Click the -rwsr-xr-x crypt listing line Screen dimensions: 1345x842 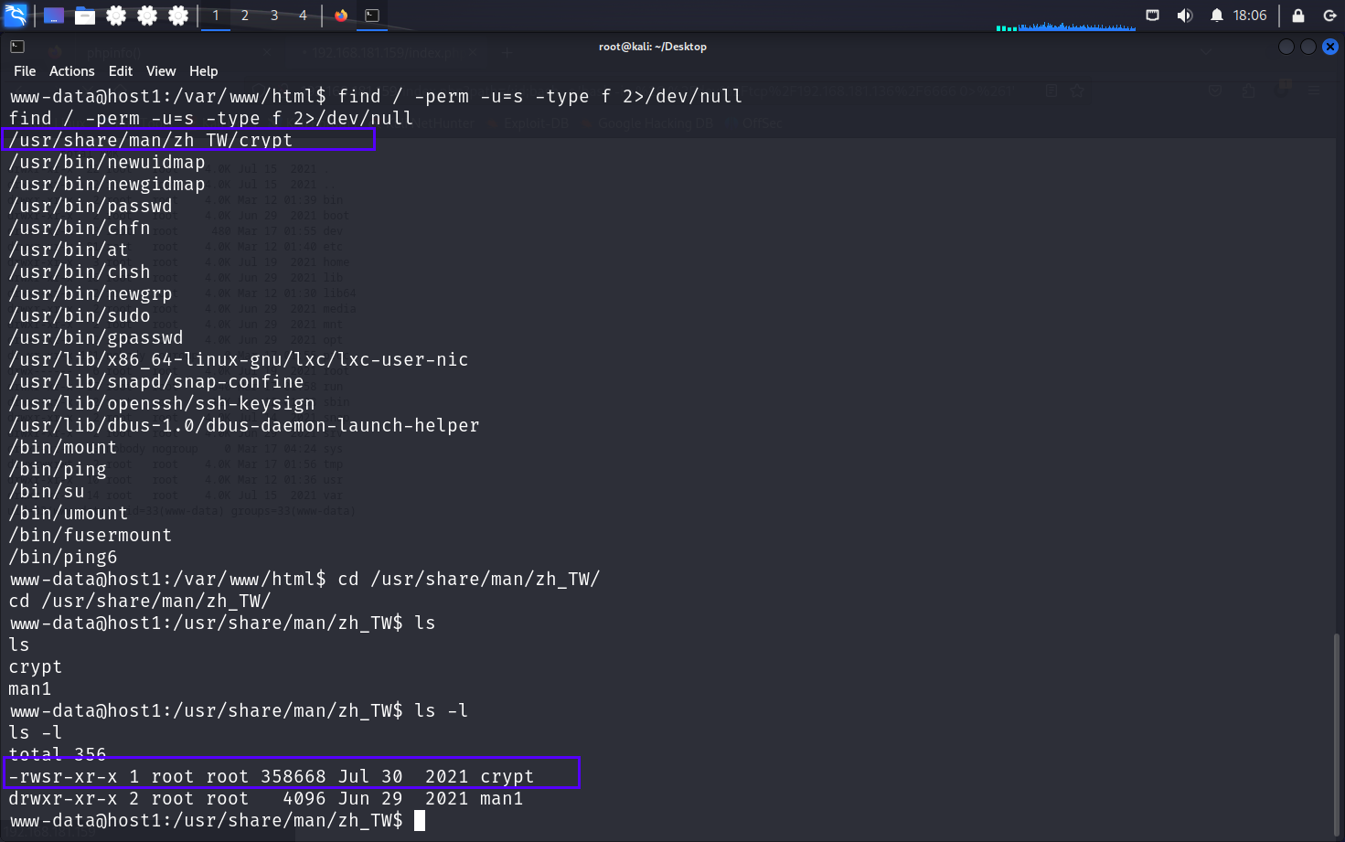pos(272,776)
